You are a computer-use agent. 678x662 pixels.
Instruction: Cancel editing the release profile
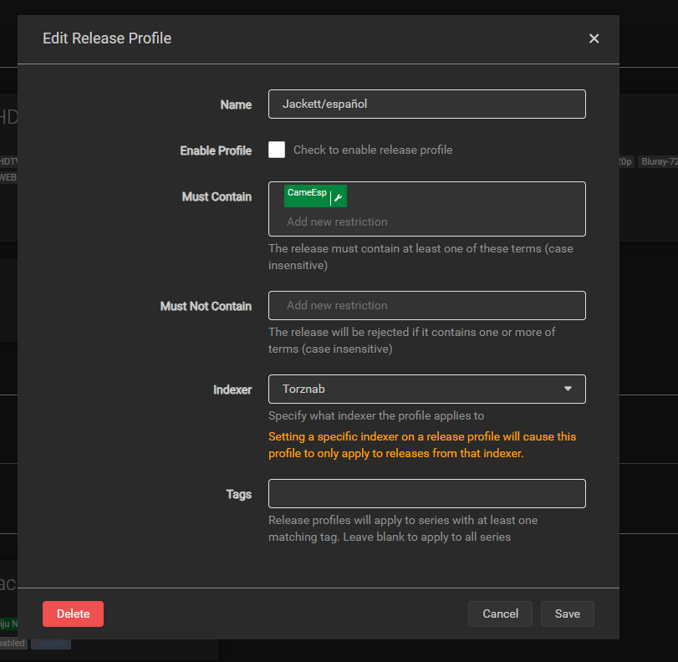(x=500, y=614)
